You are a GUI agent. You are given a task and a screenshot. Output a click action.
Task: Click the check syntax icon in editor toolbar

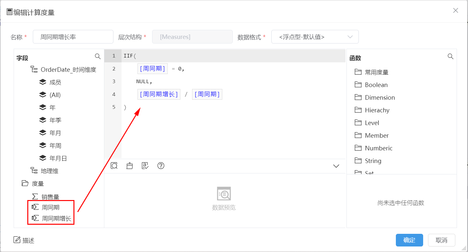tap(145, 166)
